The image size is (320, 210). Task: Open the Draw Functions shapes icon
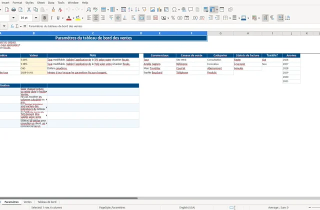pos(230,9)
